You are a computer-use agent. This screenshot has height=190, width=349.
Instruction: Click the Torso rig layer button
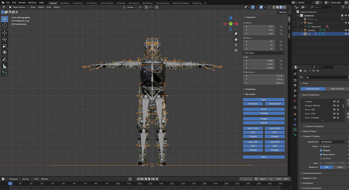coord(264,109)
